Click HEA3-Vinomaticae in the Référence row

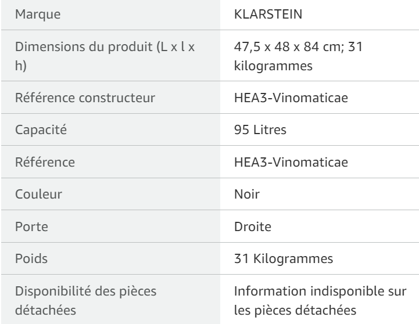(x=291, y=162)
